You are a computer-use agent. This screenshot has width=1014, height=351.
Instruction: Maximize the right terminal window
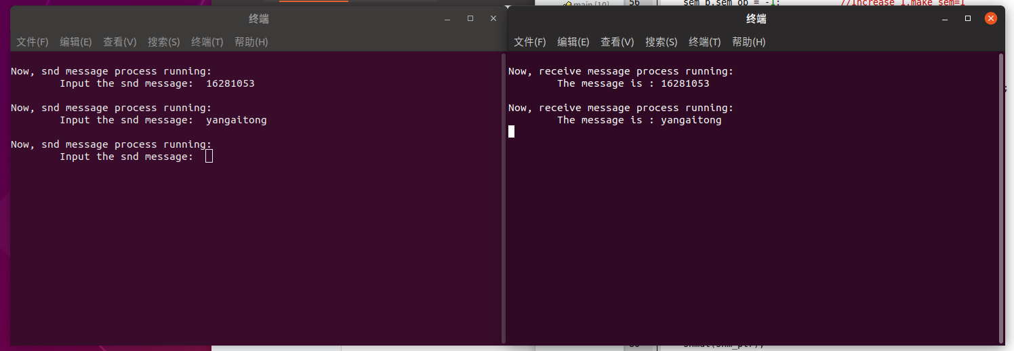click(968, 19)
